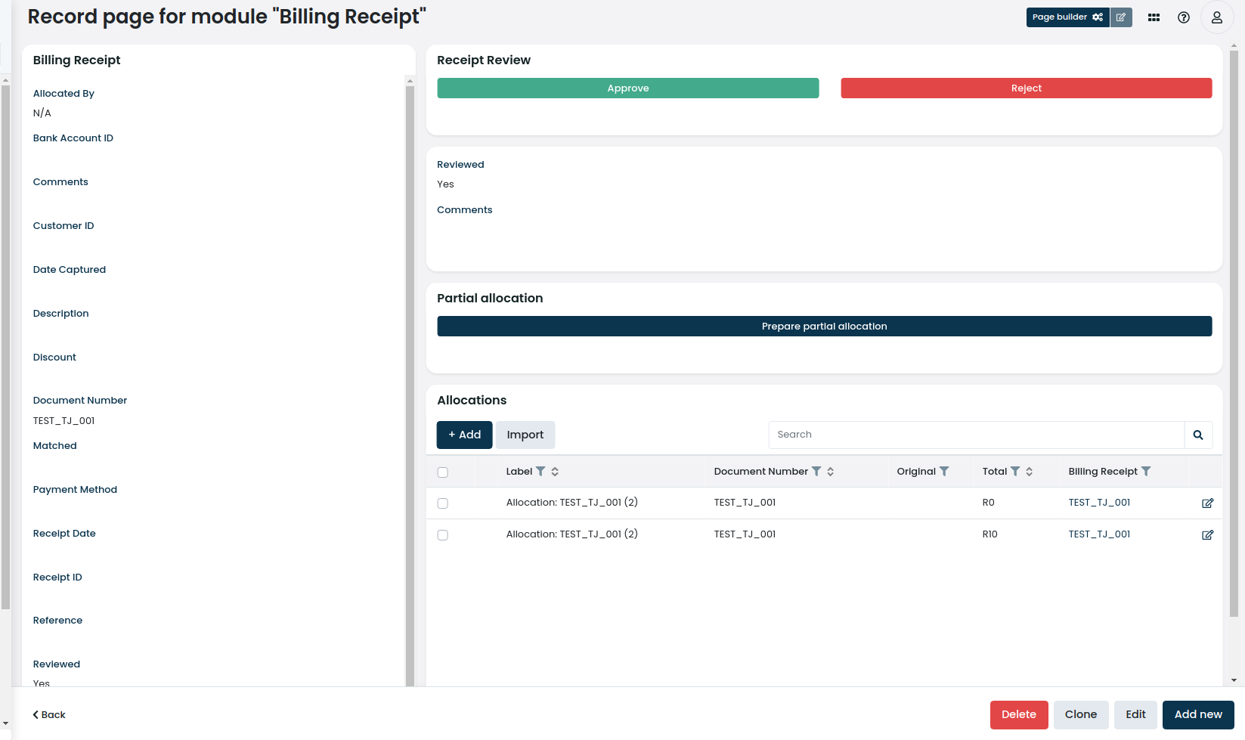This screenshot has height=740, width=1245.
Task: Click the Label cell in the R0 row
Action: tap(572, 503)
